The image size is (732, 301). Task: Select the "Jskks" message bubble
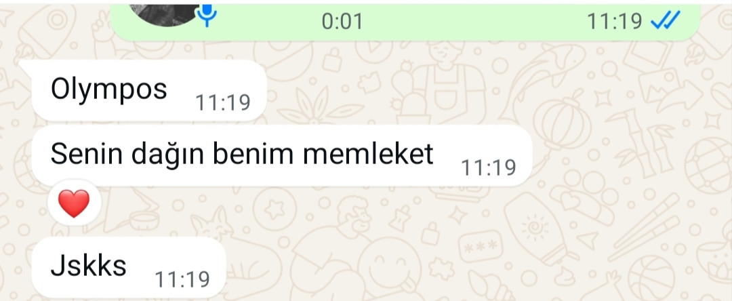click(x=129, y=268)
